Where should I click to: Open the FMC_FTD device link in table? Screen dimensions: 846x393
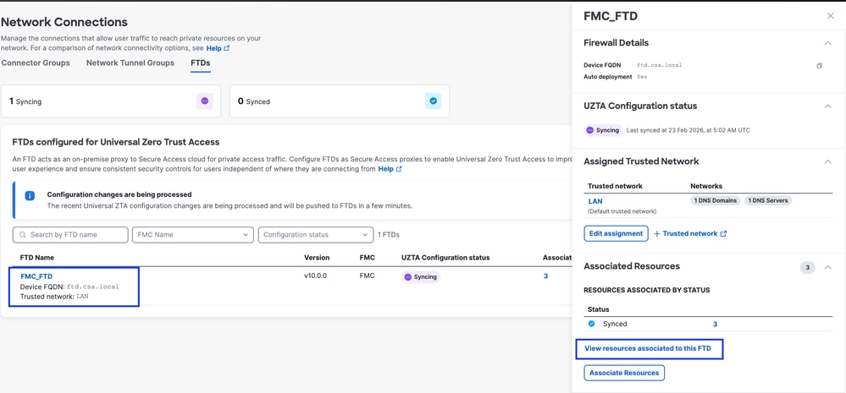[36, 276]
